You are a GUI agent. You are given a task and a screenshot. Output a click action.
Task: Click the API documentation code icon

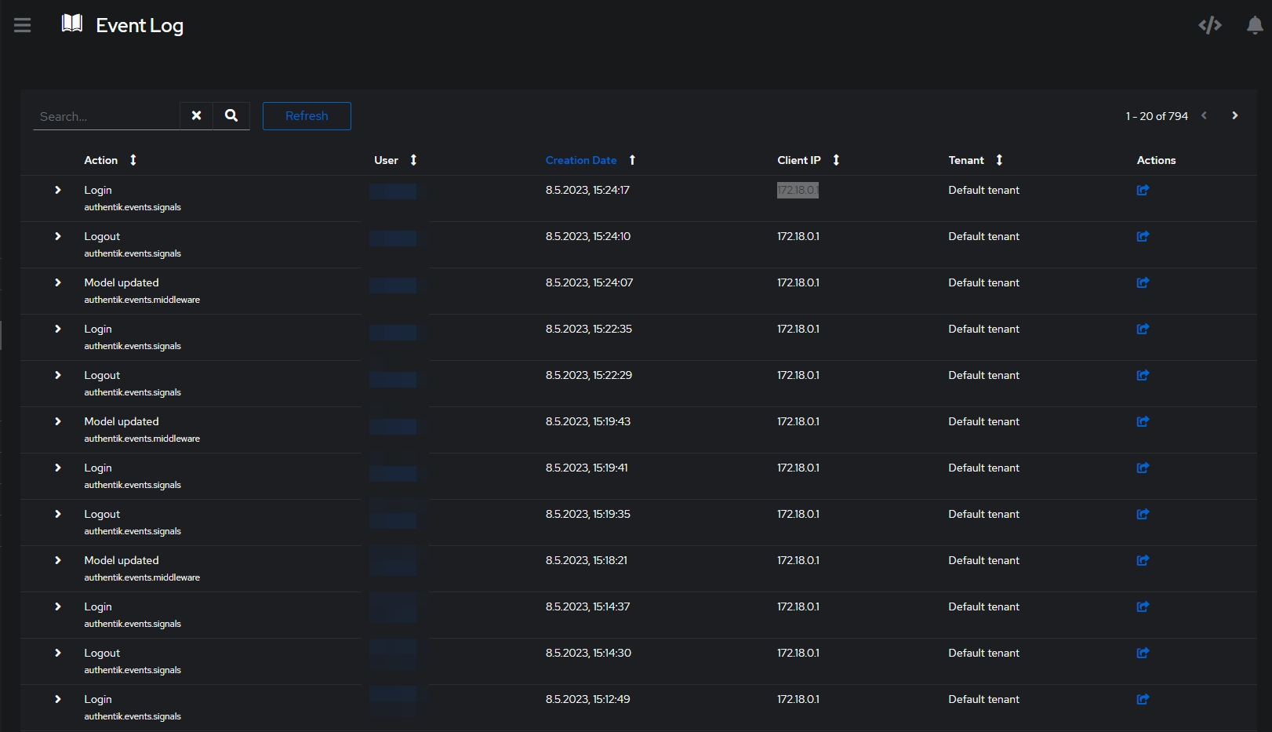pyautogui.click(x=1209, y=24)
